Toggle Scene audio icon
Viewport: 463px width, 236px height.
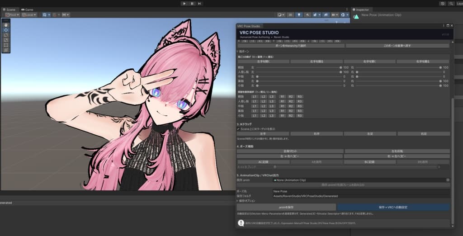(307, 15)
